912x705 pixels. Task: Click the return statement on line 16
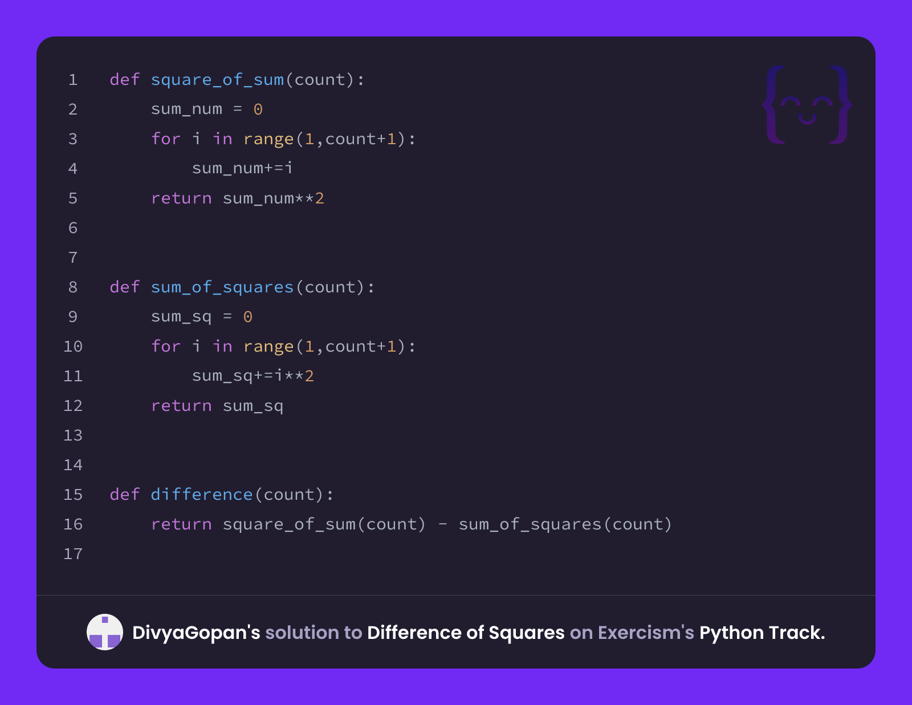coord(411,524)
